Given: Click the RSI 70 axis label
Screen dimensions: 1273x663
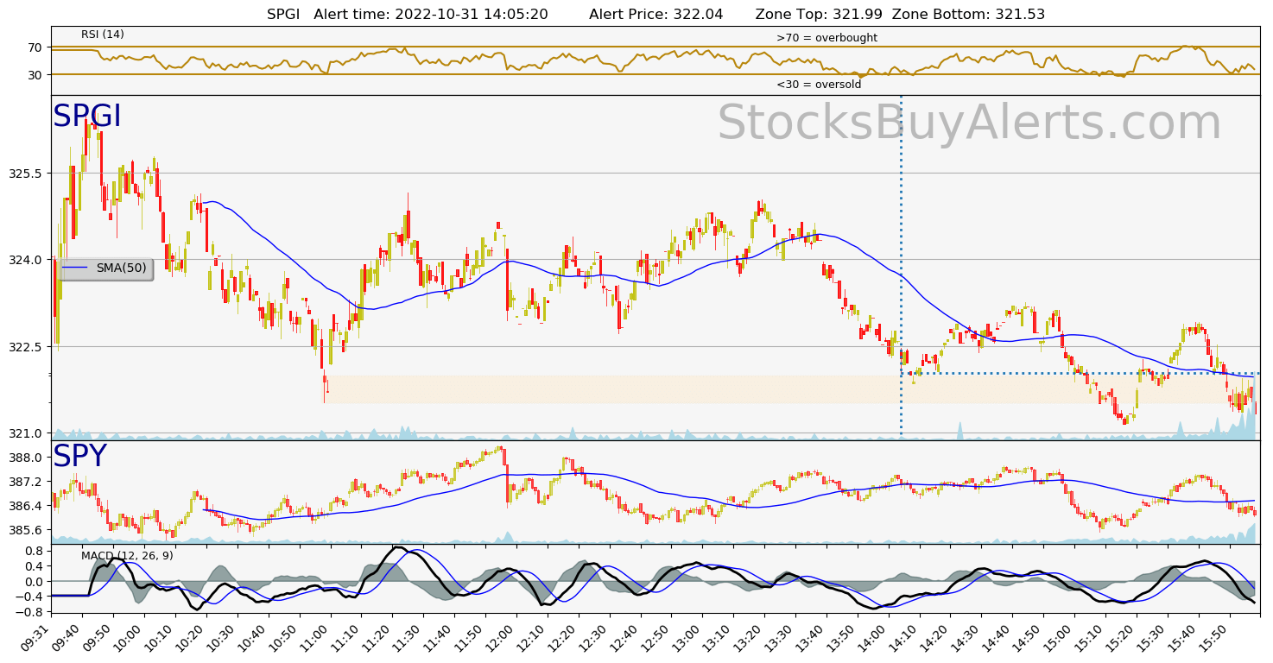Looking at the screenshot, I should pos(35,47).
